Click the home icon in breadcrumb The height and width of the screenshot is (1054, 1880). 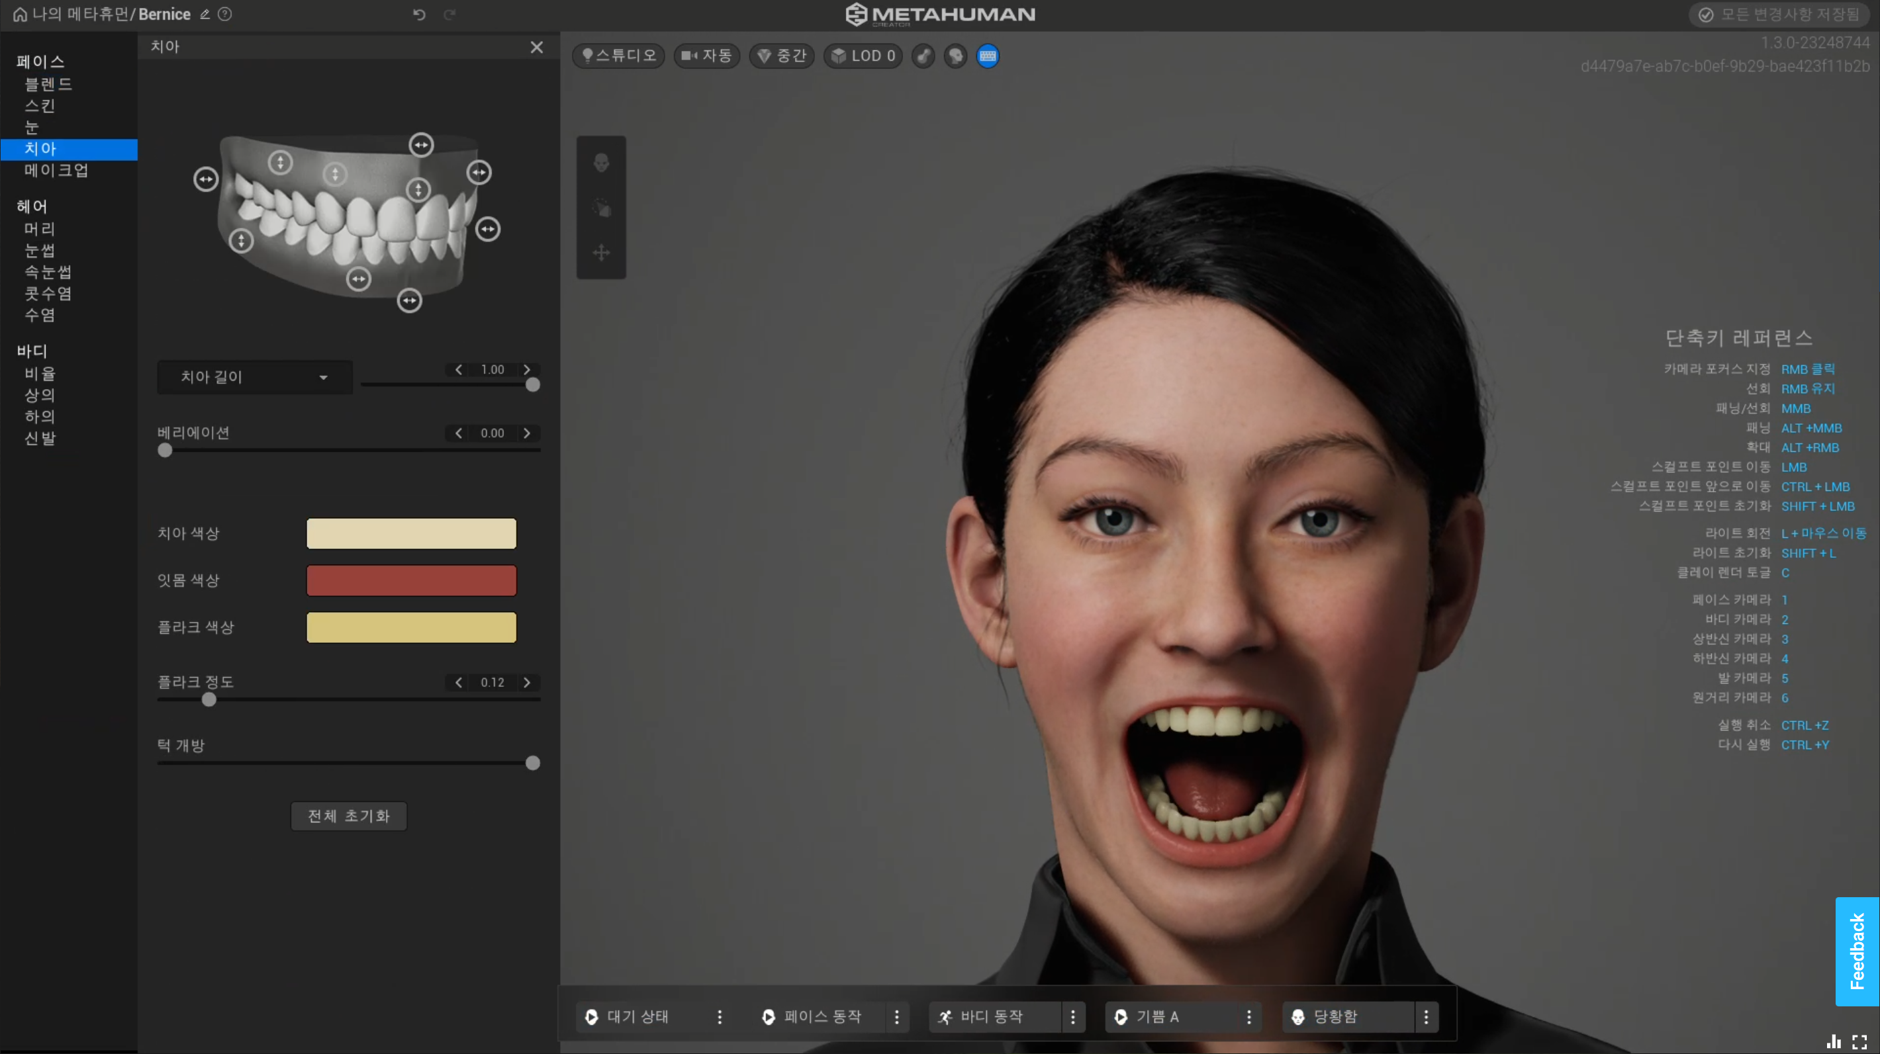20,15
